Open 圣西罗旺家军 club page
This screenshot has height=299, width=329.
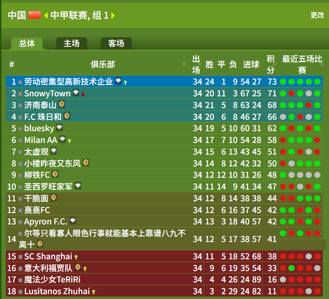[48, 187]
